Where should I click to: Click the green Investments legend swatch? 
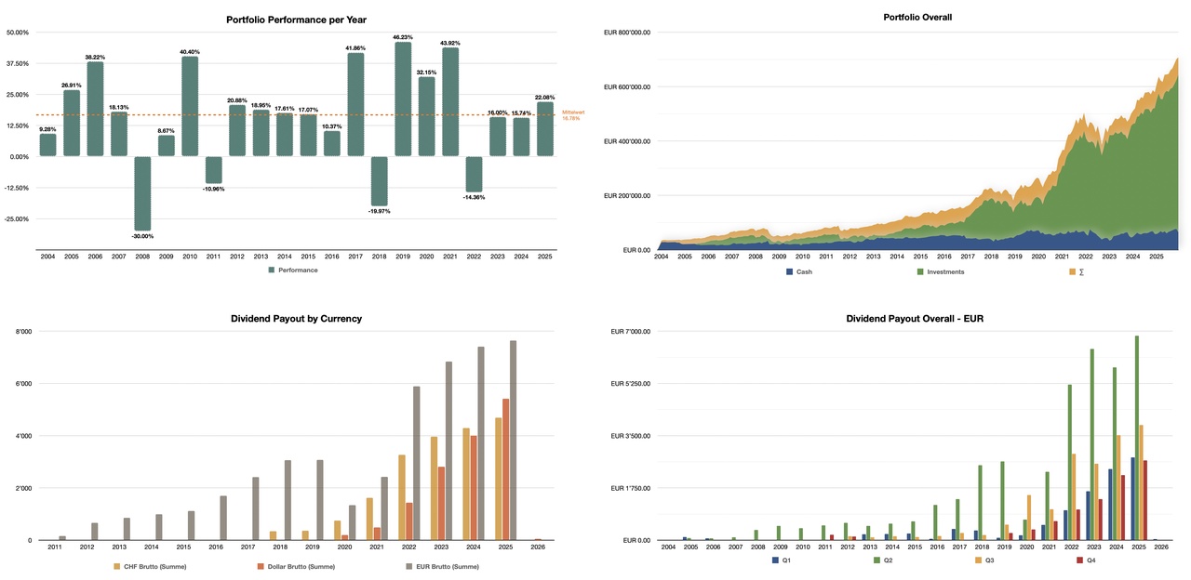coord(918,271)
